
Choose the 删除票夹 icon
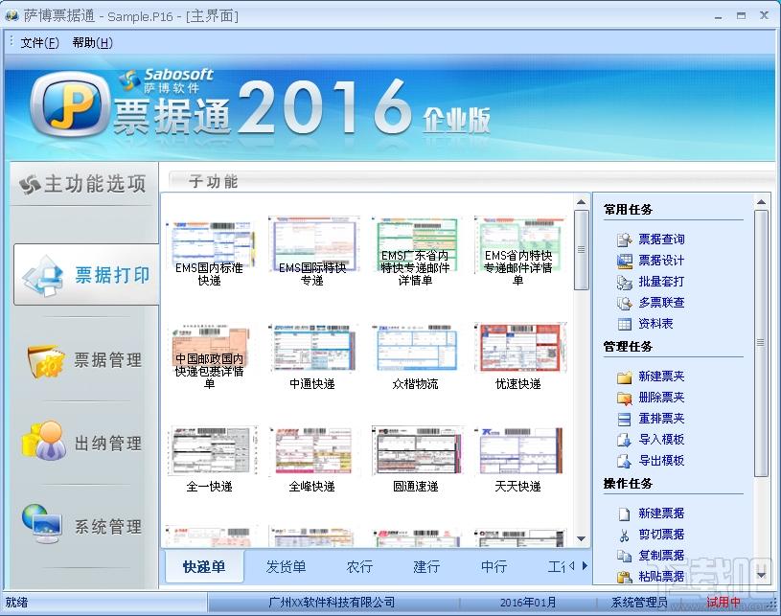point(624,398)
